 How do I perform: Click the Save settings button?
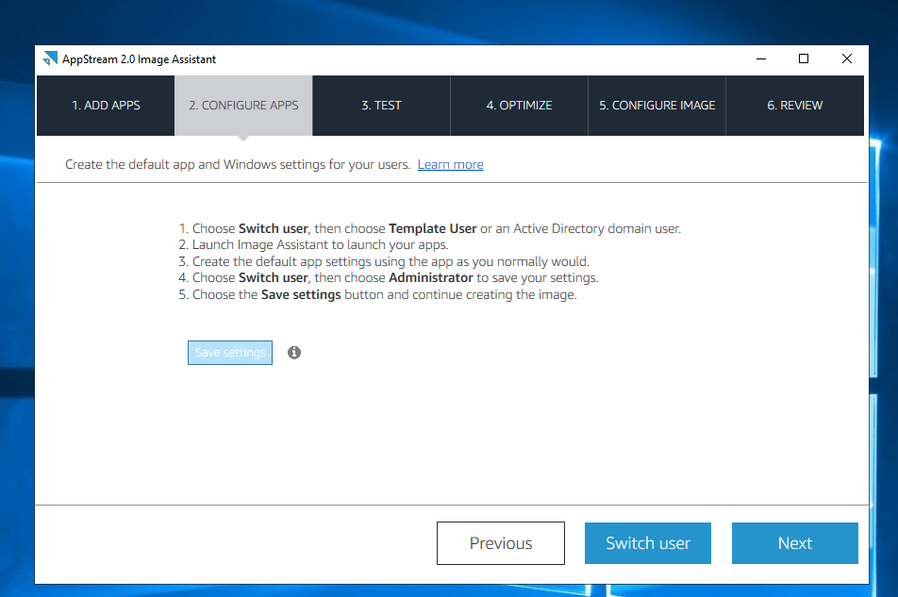pyautogui.click(x=230, y=353)
